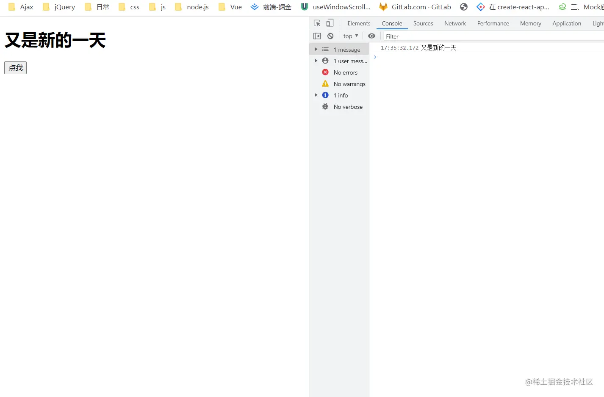Image resolution: width=604 pixels, height=397 pixels.
Task: Select the Console tab
Action: tap(392, 23)
